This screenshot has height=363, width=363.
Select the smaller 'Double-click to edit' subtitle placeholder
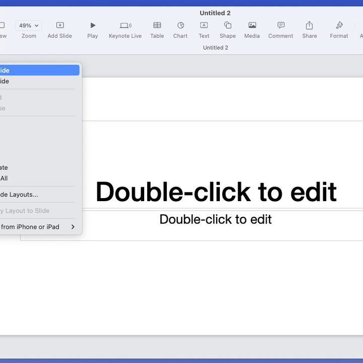click(x=216, y=219)
